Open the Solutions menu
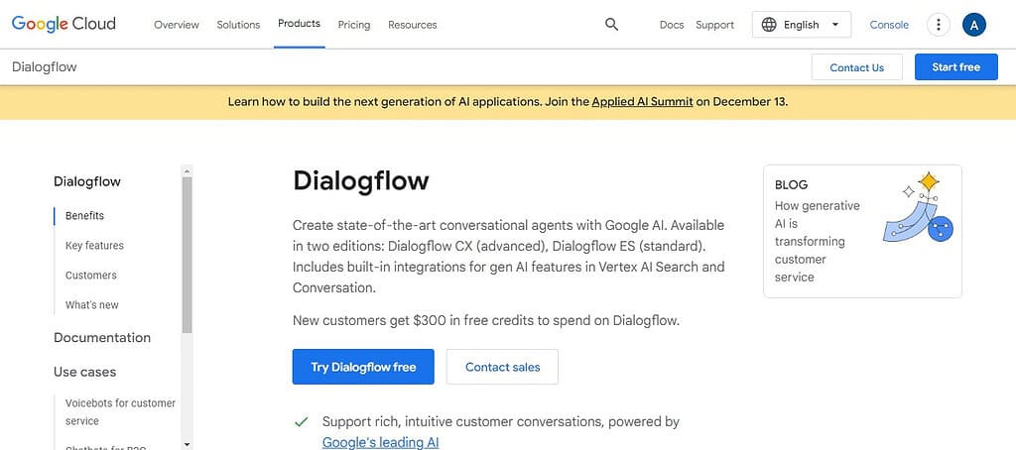The height and width of the screenshot is (450, 1016). [238, 25]
